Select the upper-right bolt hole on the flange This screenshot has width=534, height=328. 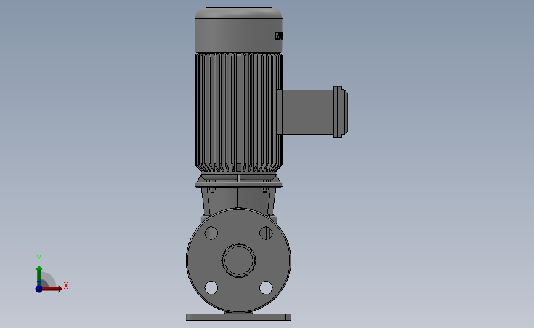(x=265, y=233)
